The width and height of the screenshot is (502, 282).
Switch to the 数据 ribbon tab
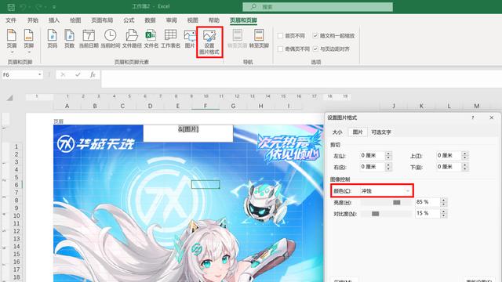click(x=150, y=20)
